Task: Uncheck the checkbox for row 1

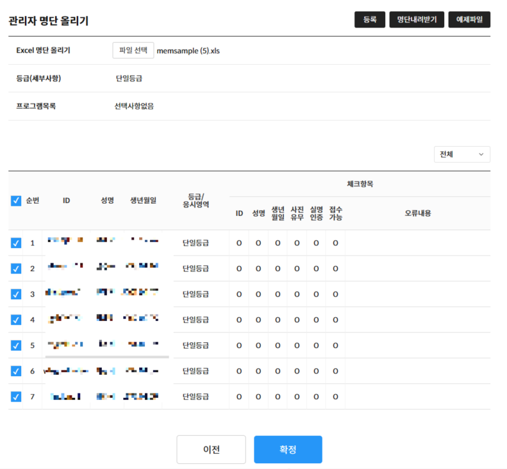Action: [x=16, y=243]
